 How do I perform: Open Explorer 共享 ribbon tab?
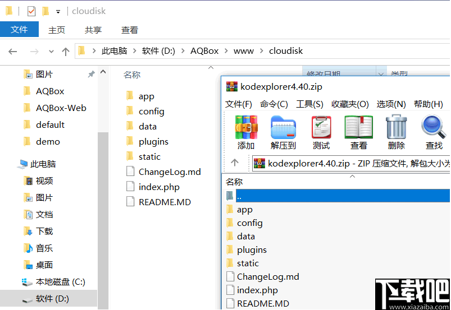tap(93, 30)
